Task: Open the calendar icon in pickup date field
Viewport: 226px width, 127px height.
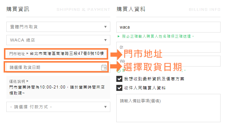Action: pos(104,67)
